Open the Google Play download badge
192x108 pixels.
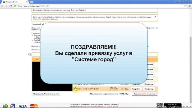172,106
